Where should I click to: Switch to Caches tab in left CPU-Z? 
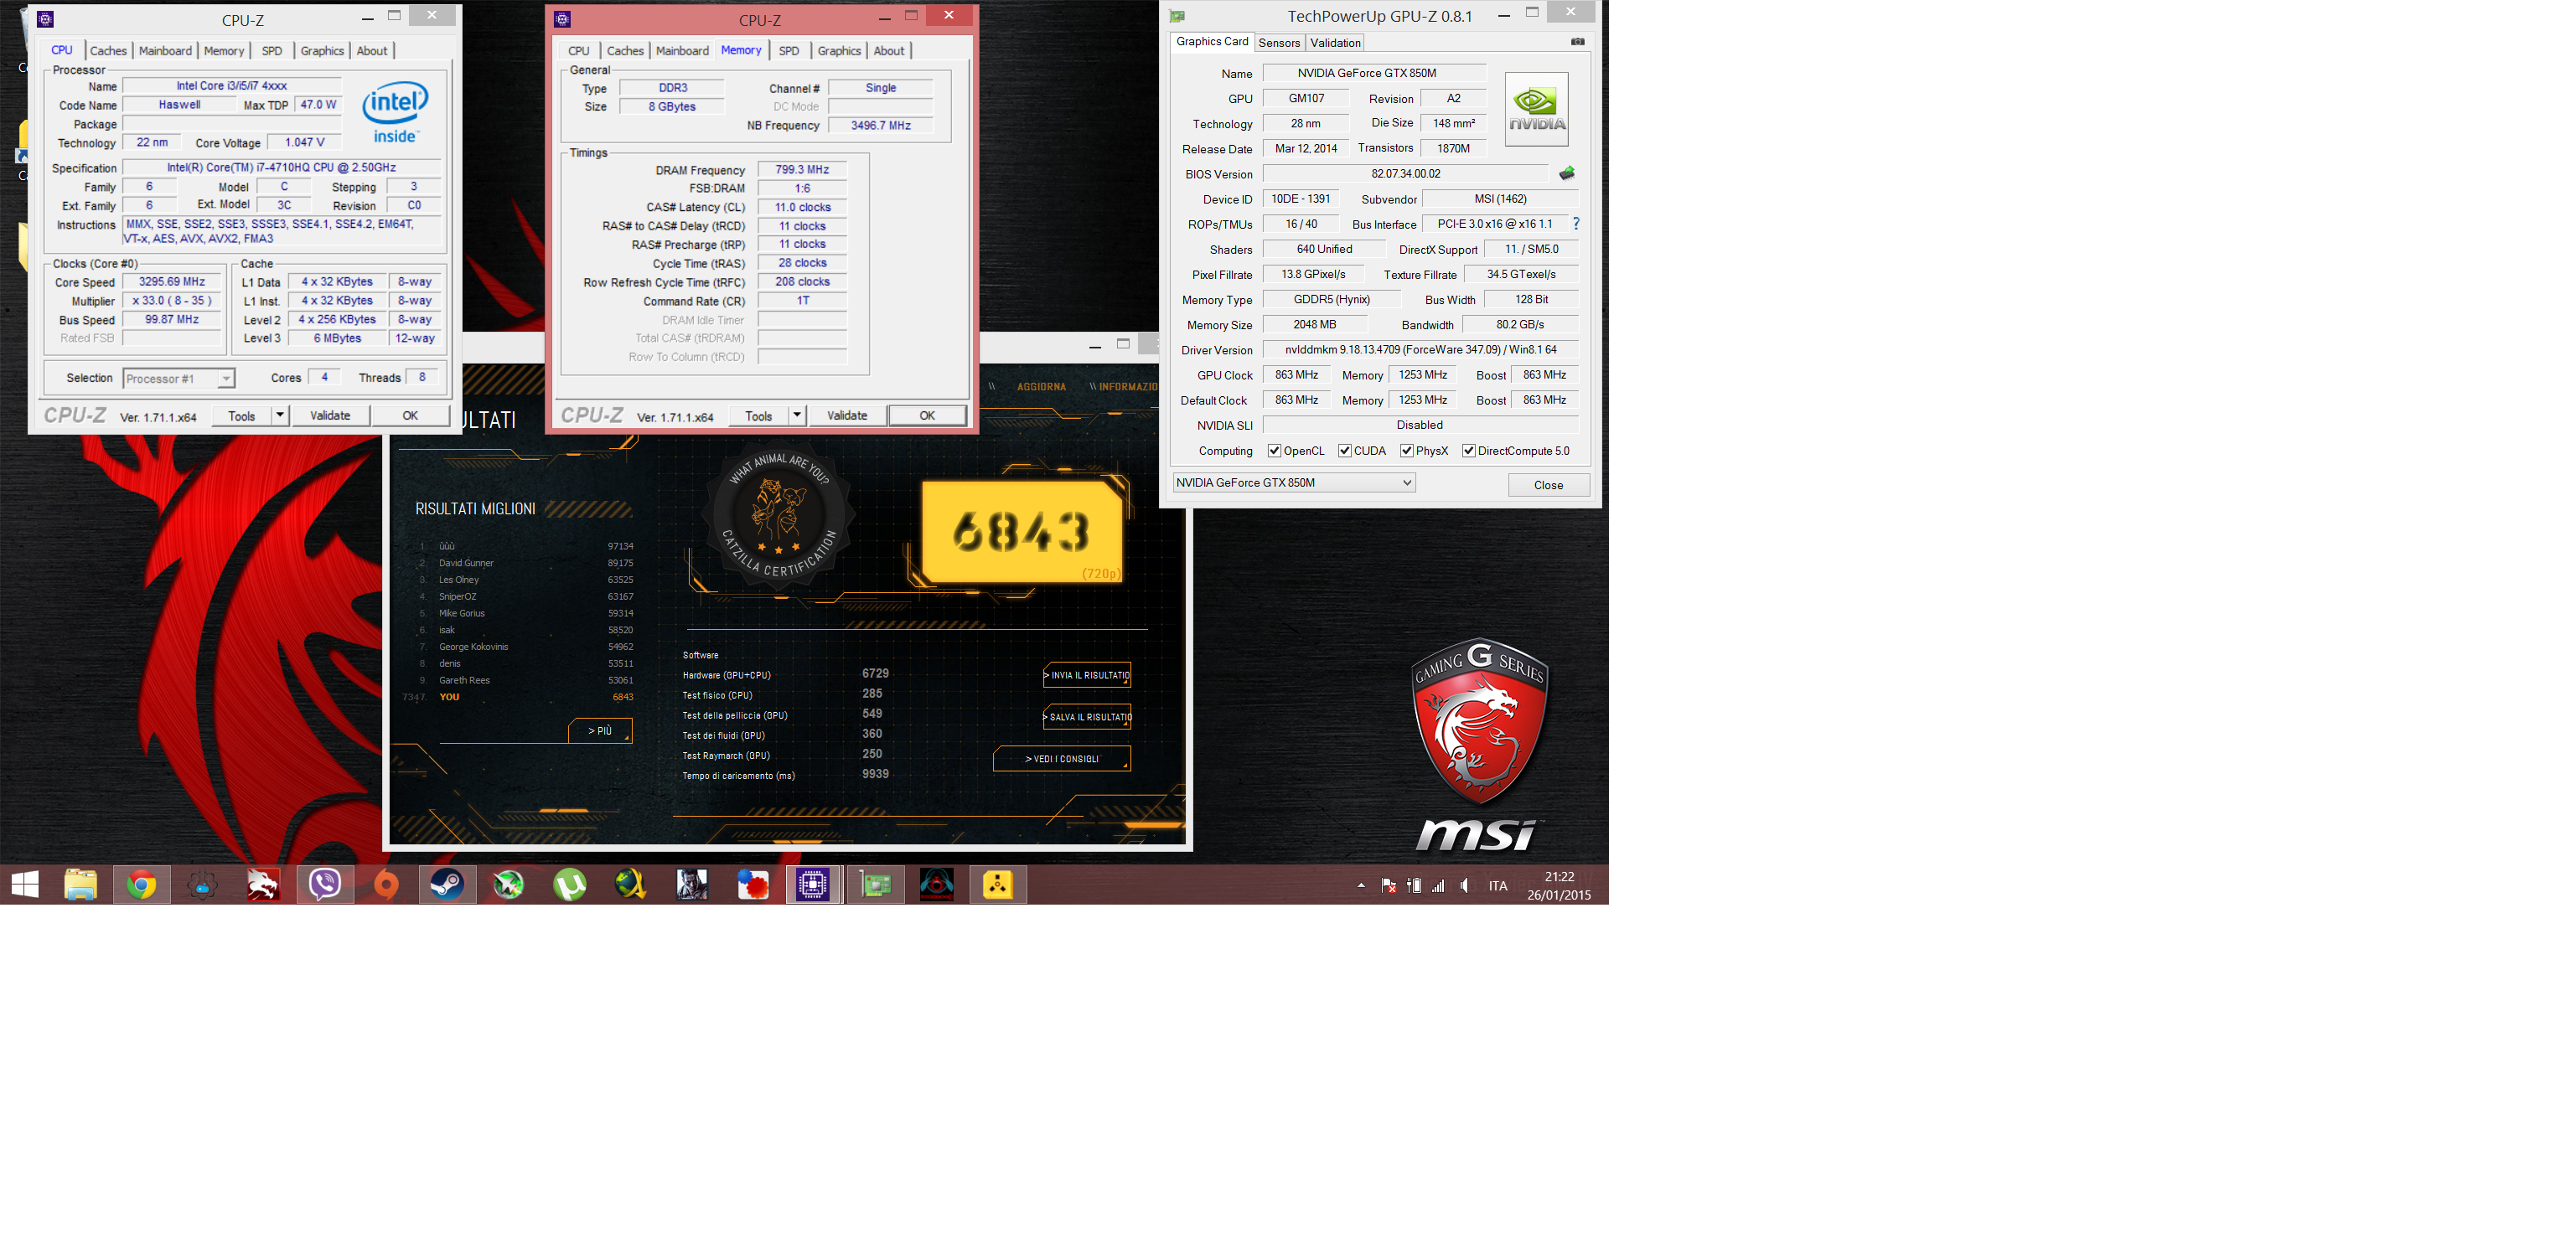click(x=108, y=51)
